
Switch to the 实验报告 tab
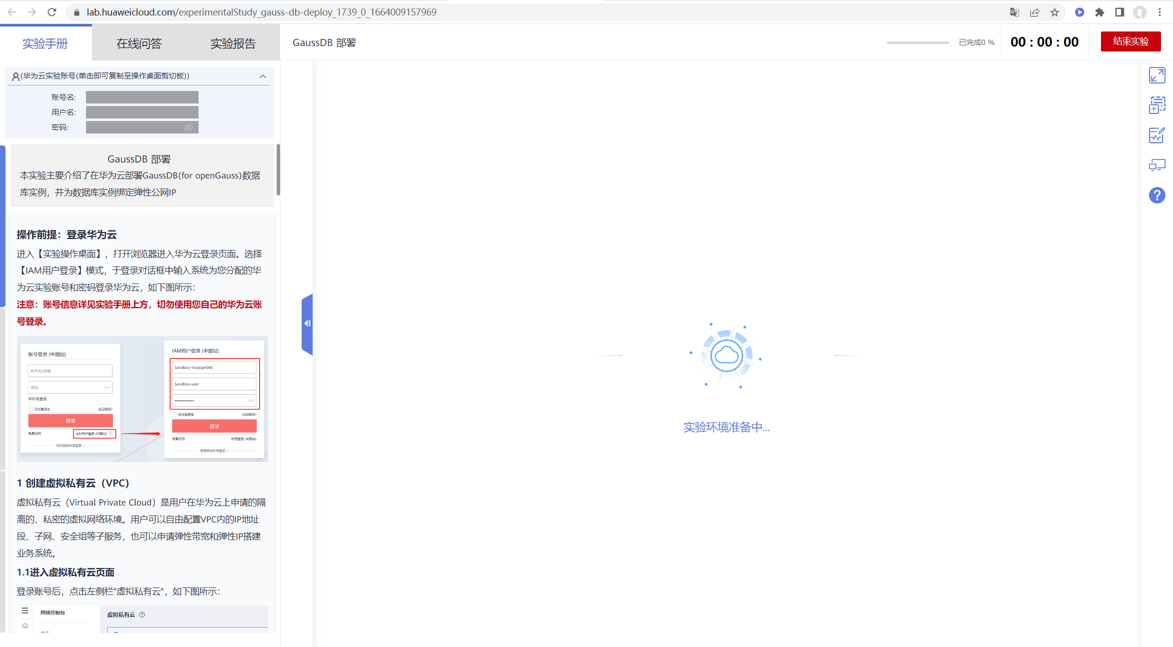coord(233,43)
